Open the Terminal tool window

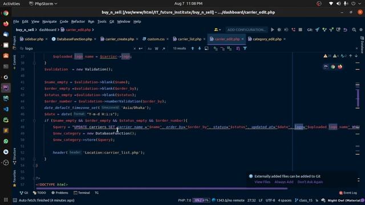tap(82, 192)
